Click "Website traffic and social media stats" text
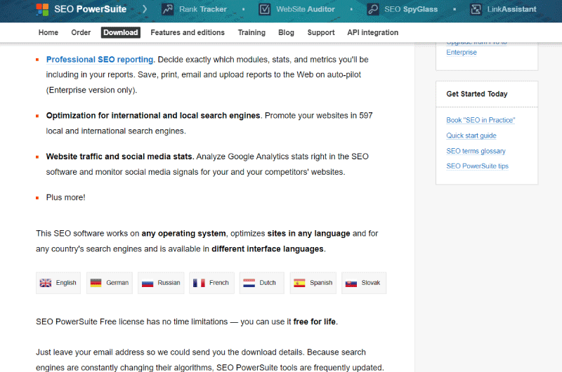The height and width of the screenshot is (372, 562). pyautogui.click(x=120, y=157)
